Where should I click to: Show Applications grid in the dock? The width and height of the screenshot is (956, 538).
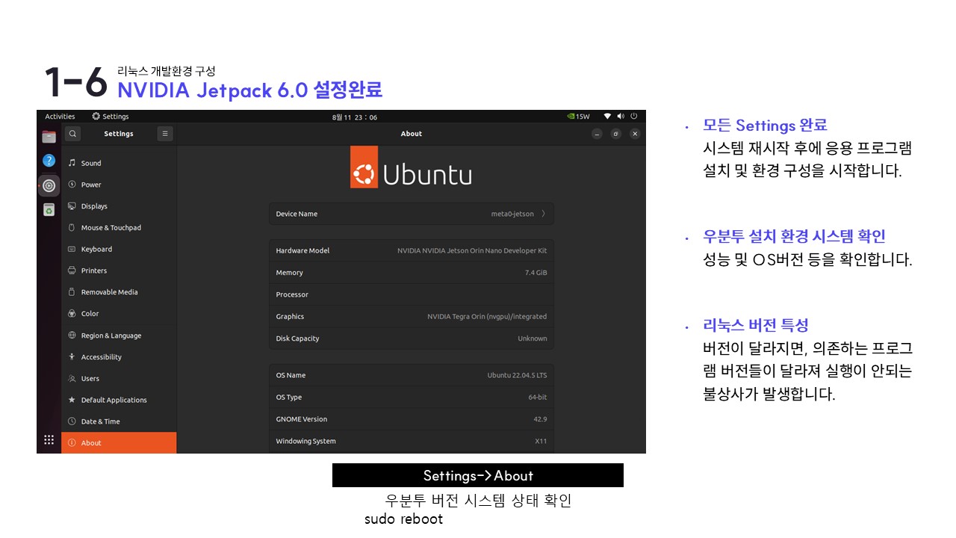click(49, 440)
